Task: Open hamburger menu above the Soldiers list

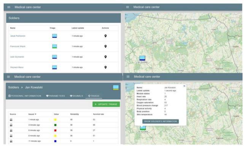Action: click(9, 7)
